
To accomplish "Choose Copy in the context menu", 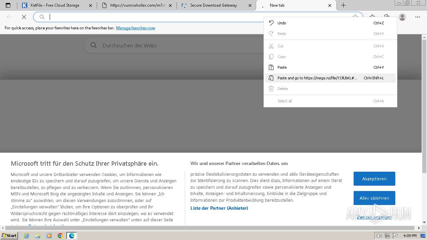I will [x=330, y=57].
